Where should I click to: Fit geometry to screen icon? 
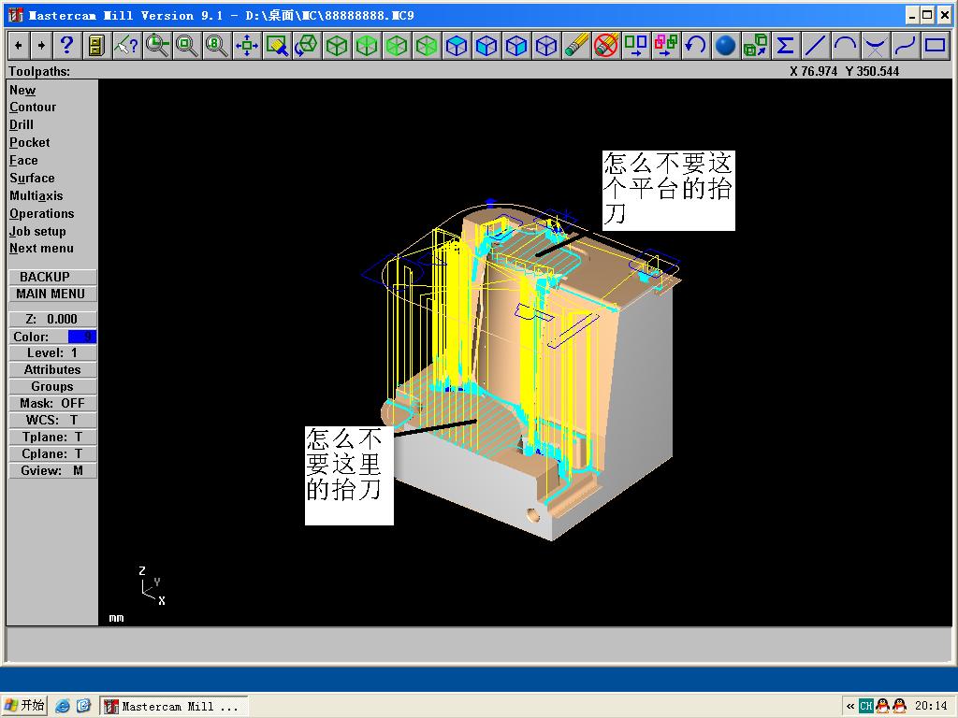[246, 45]
